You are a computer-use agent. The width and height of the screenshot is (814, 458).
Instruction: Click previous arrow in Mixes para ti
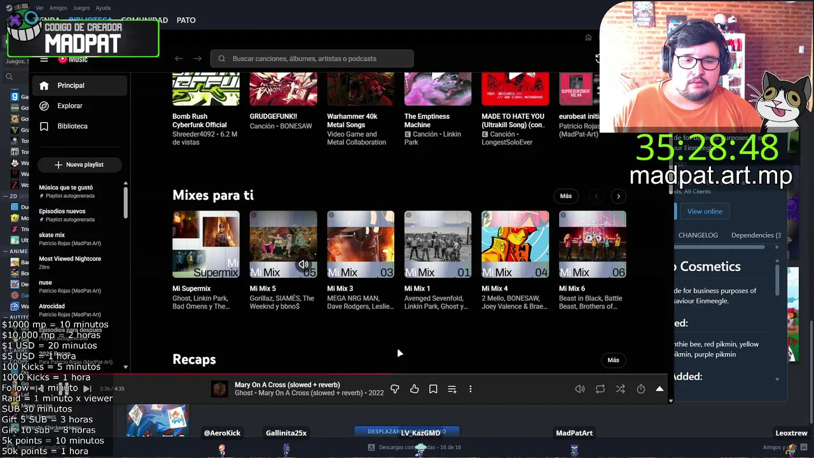pos(596,196)
